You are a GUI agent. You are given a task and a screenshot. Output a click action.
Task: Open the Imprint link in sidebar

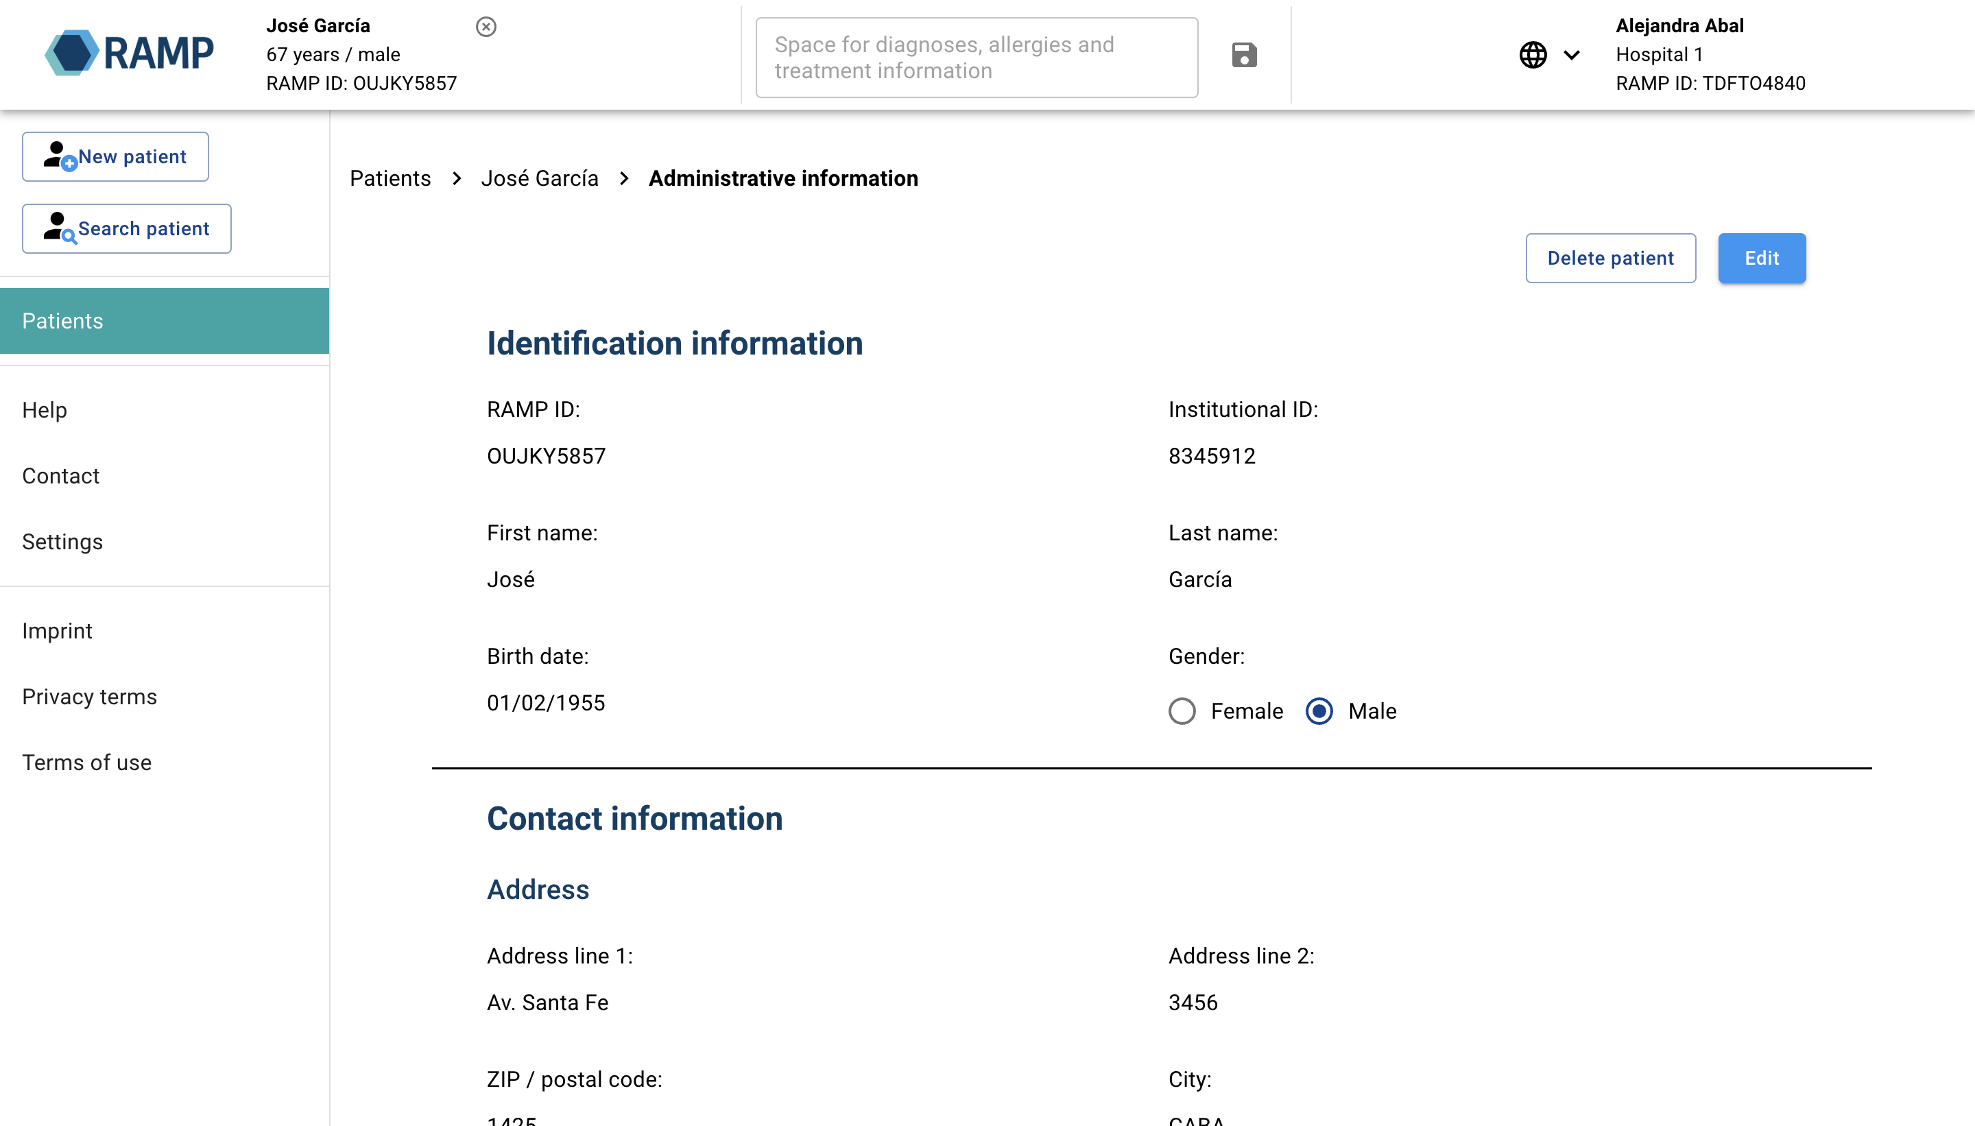tap(57, 631)
